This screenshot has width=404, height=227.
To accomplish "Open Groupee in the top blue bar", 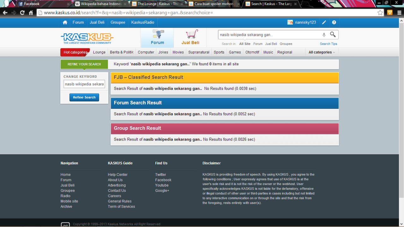I will tap(118, 22).
